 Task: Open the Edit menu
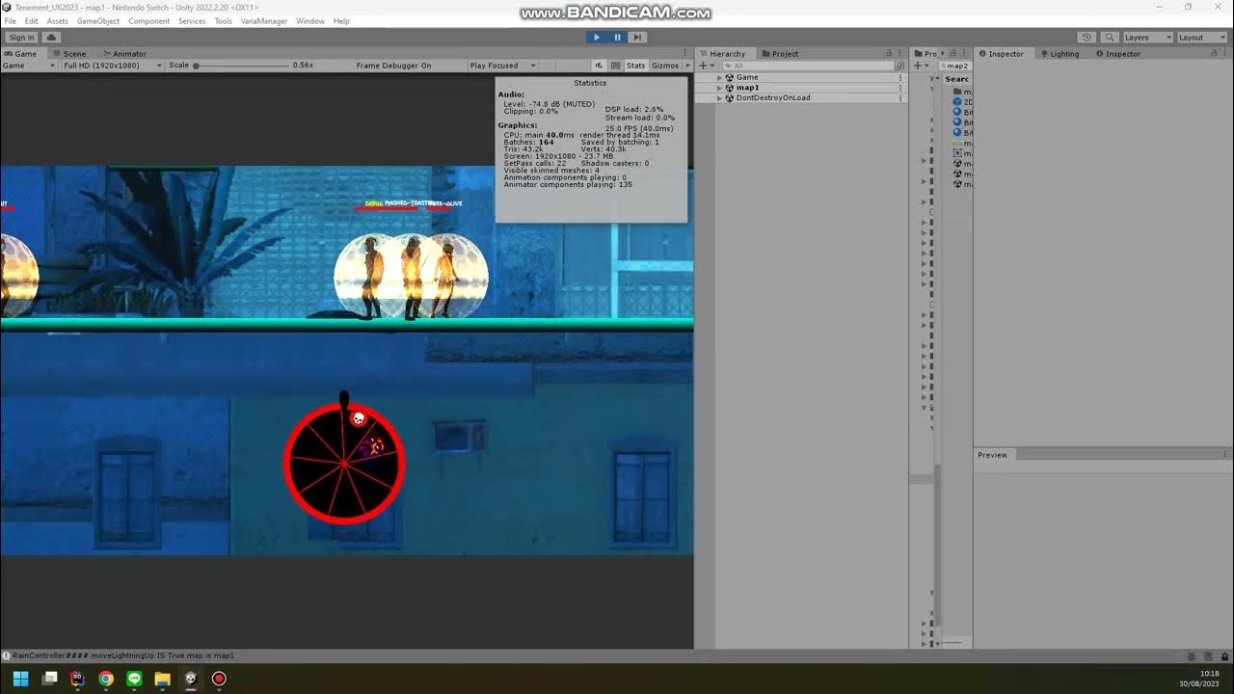[32, 21]
